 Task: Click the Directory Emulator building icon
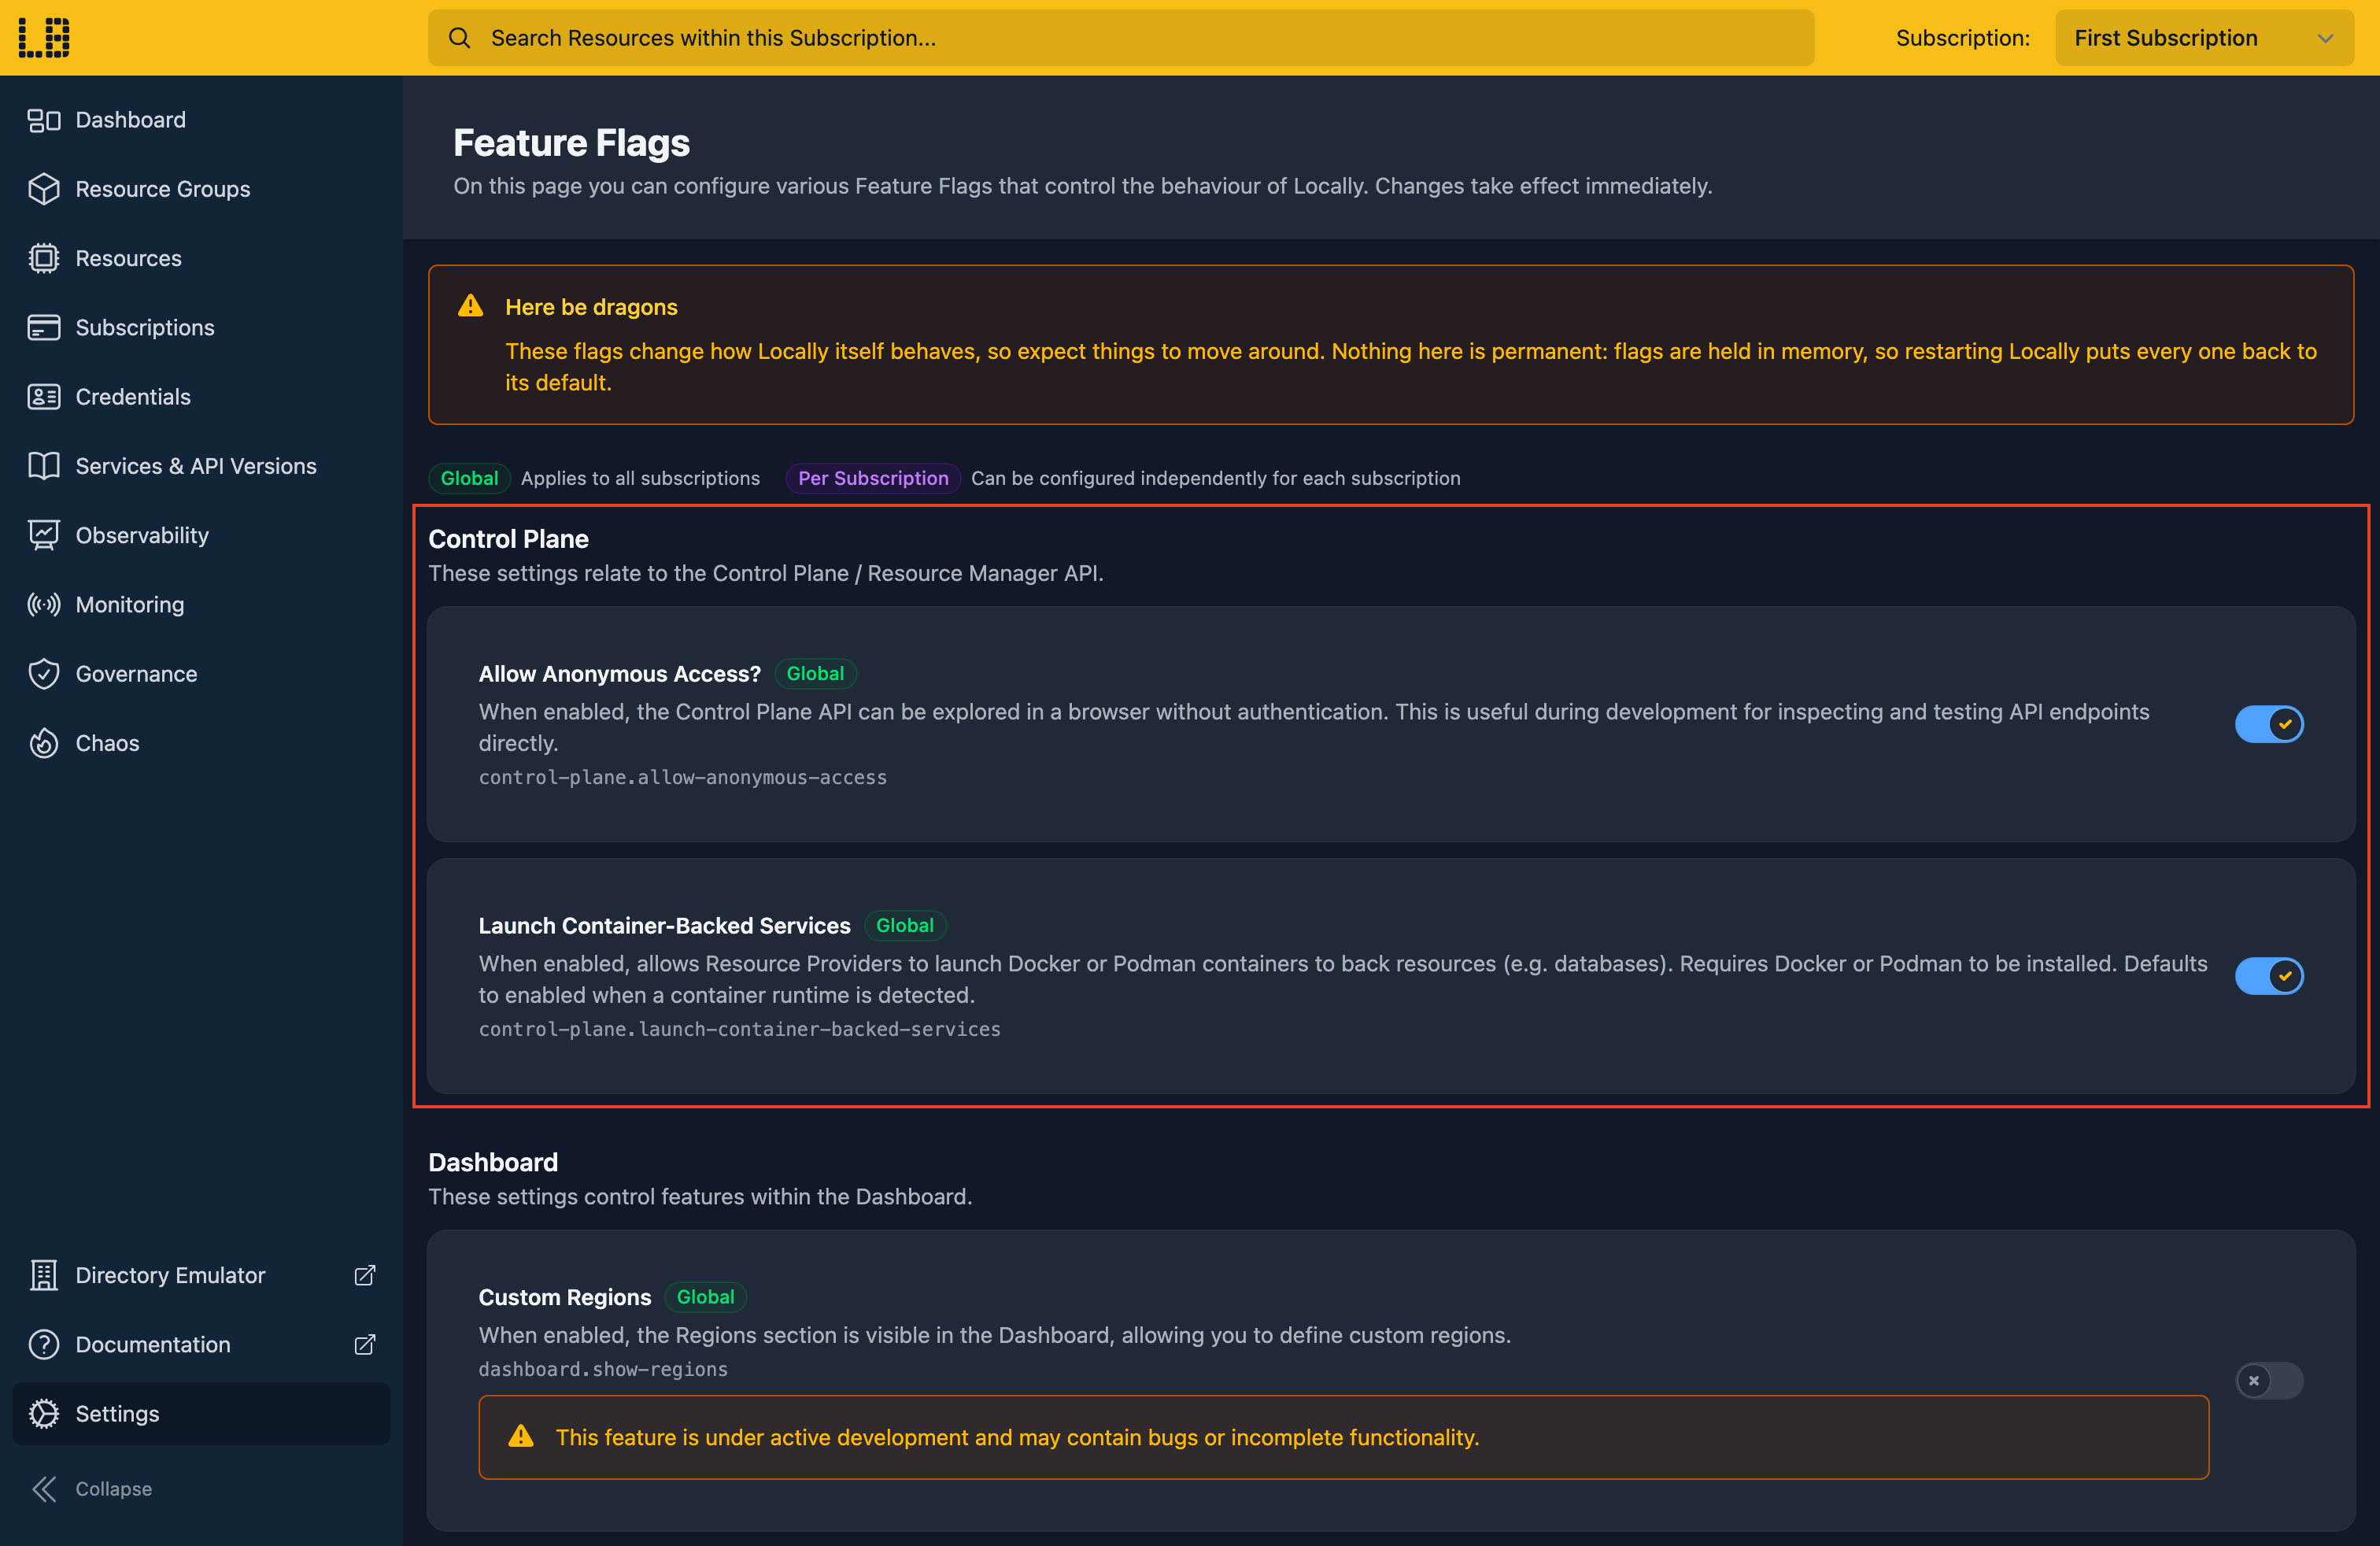click(44, 1275)
